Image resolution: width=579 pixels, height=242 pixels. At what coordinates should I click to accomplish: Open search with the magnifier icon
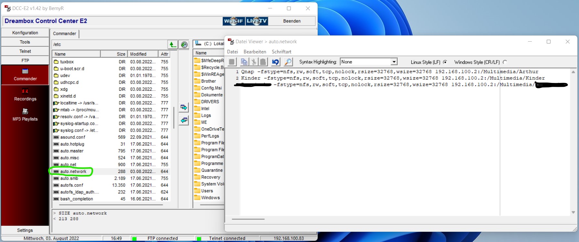[288, 62]
